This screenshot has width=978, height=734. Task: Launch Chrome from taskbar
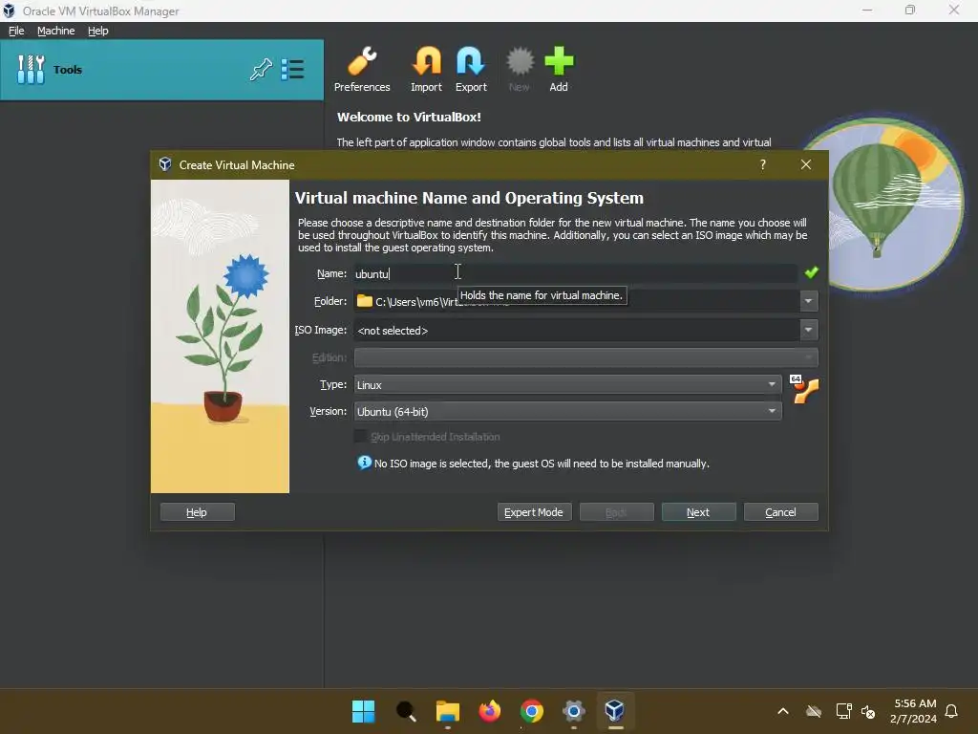(531, 711)
